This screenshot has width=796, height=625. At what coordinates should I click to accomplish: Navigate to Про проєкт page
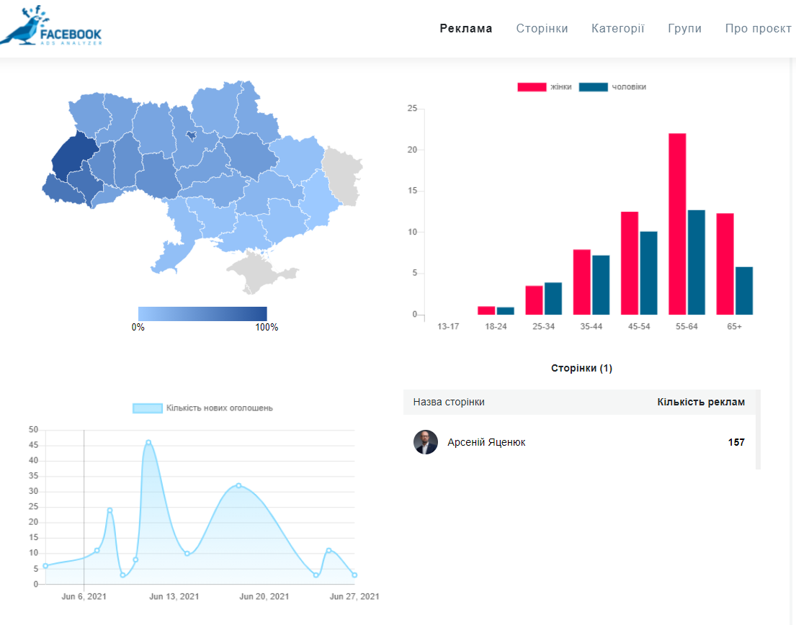tap(758, 29)
